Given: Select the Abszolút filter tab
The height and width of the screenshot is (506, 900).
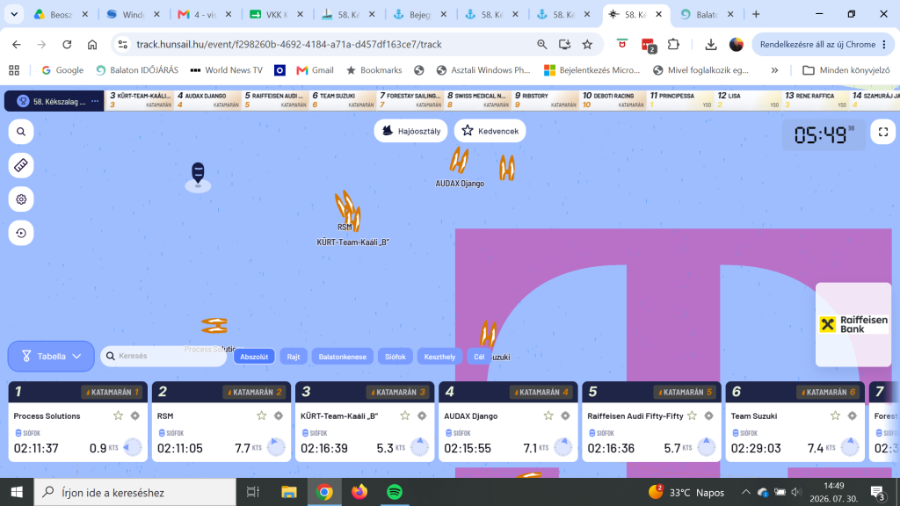Looking at the screenshot, I should click(x=254, y=357).
